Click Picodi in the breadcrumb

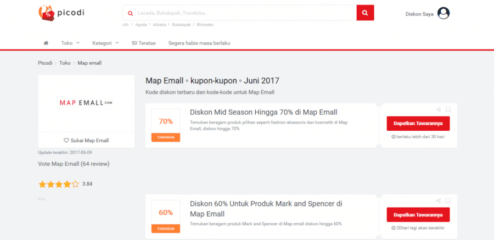45,63
